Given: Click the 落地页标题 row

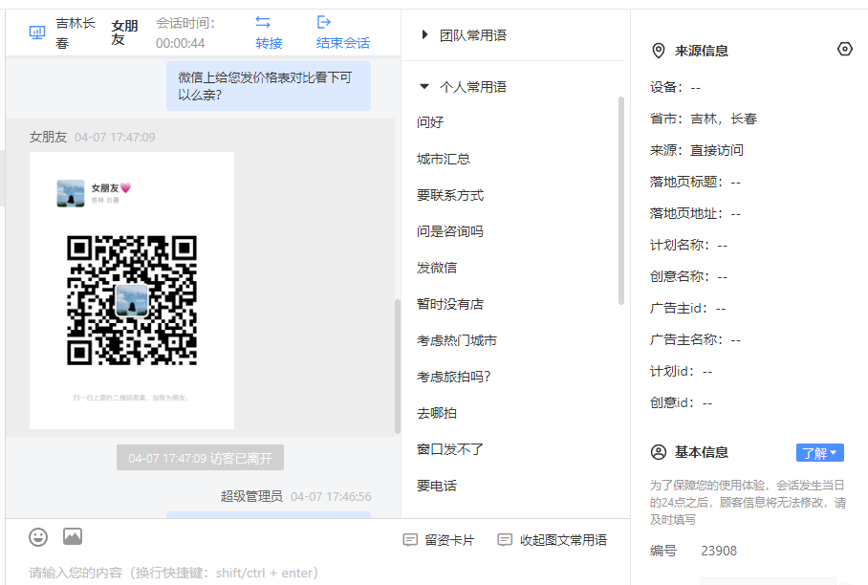Looking at the screenshot, I should (x=695, y=182).
